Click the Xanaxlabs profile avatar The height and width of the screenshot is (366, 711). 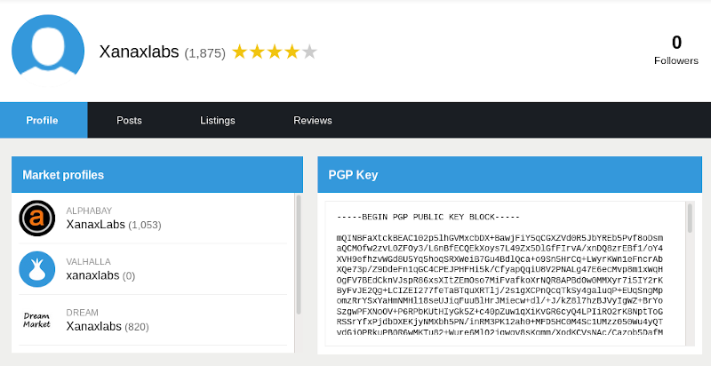pos(48,51)
